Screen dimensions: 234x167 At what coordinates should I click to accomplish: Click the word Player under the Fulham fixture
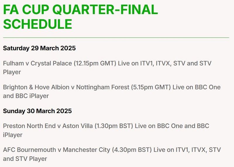pyautogui.click(x=12, y=72)
